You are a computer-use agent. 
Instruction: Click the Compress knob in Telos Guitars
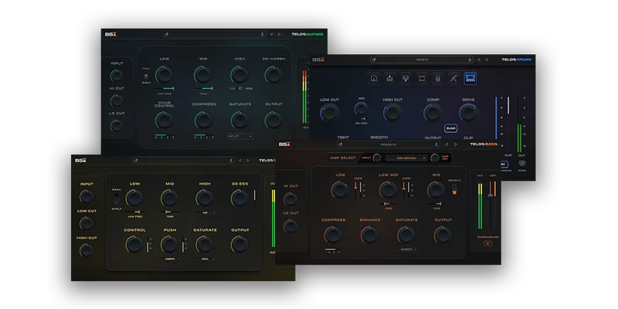point(203,120)
